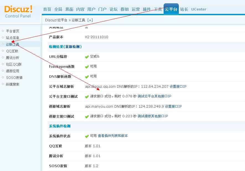Viewport: 245px width, 171px height.
Task: Open the 界面 top menu
Action: [x=69, y=9]
